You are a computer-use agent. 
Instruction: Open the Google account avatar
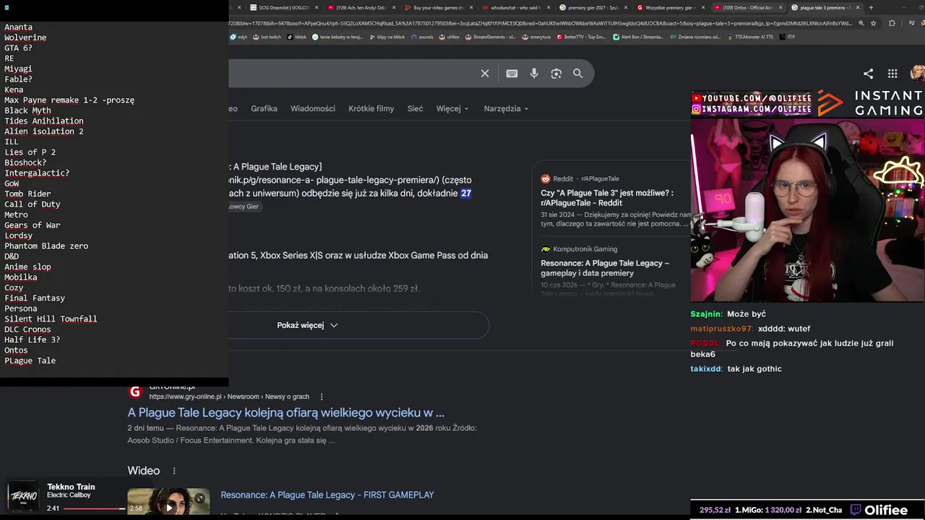(917, 73)
